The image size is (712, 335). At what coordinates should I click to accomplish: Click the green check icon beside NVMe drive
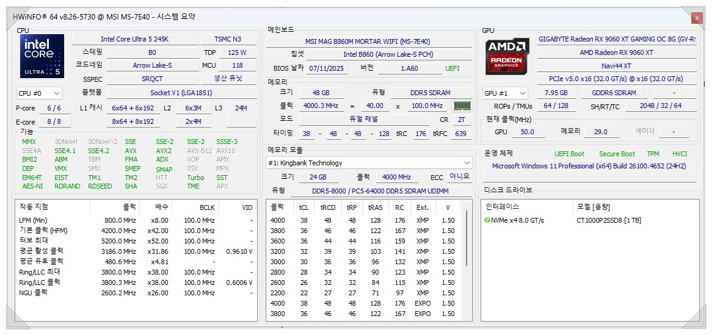(487, 220)
